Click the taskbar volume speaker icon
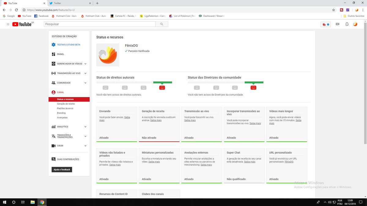 click(329, 202)
